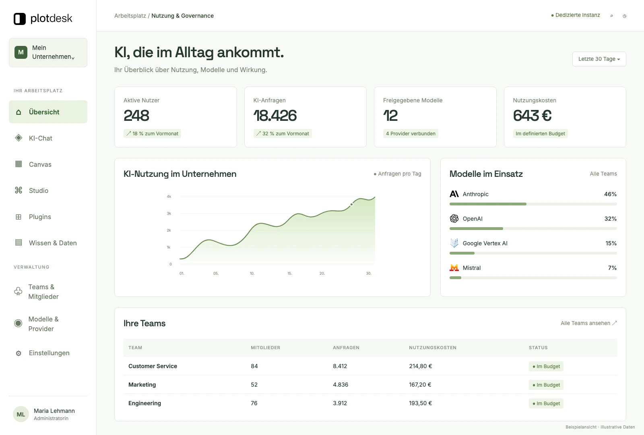Click the Customer Service team name
The image size is (644, 435).
(x=153, y=366)
